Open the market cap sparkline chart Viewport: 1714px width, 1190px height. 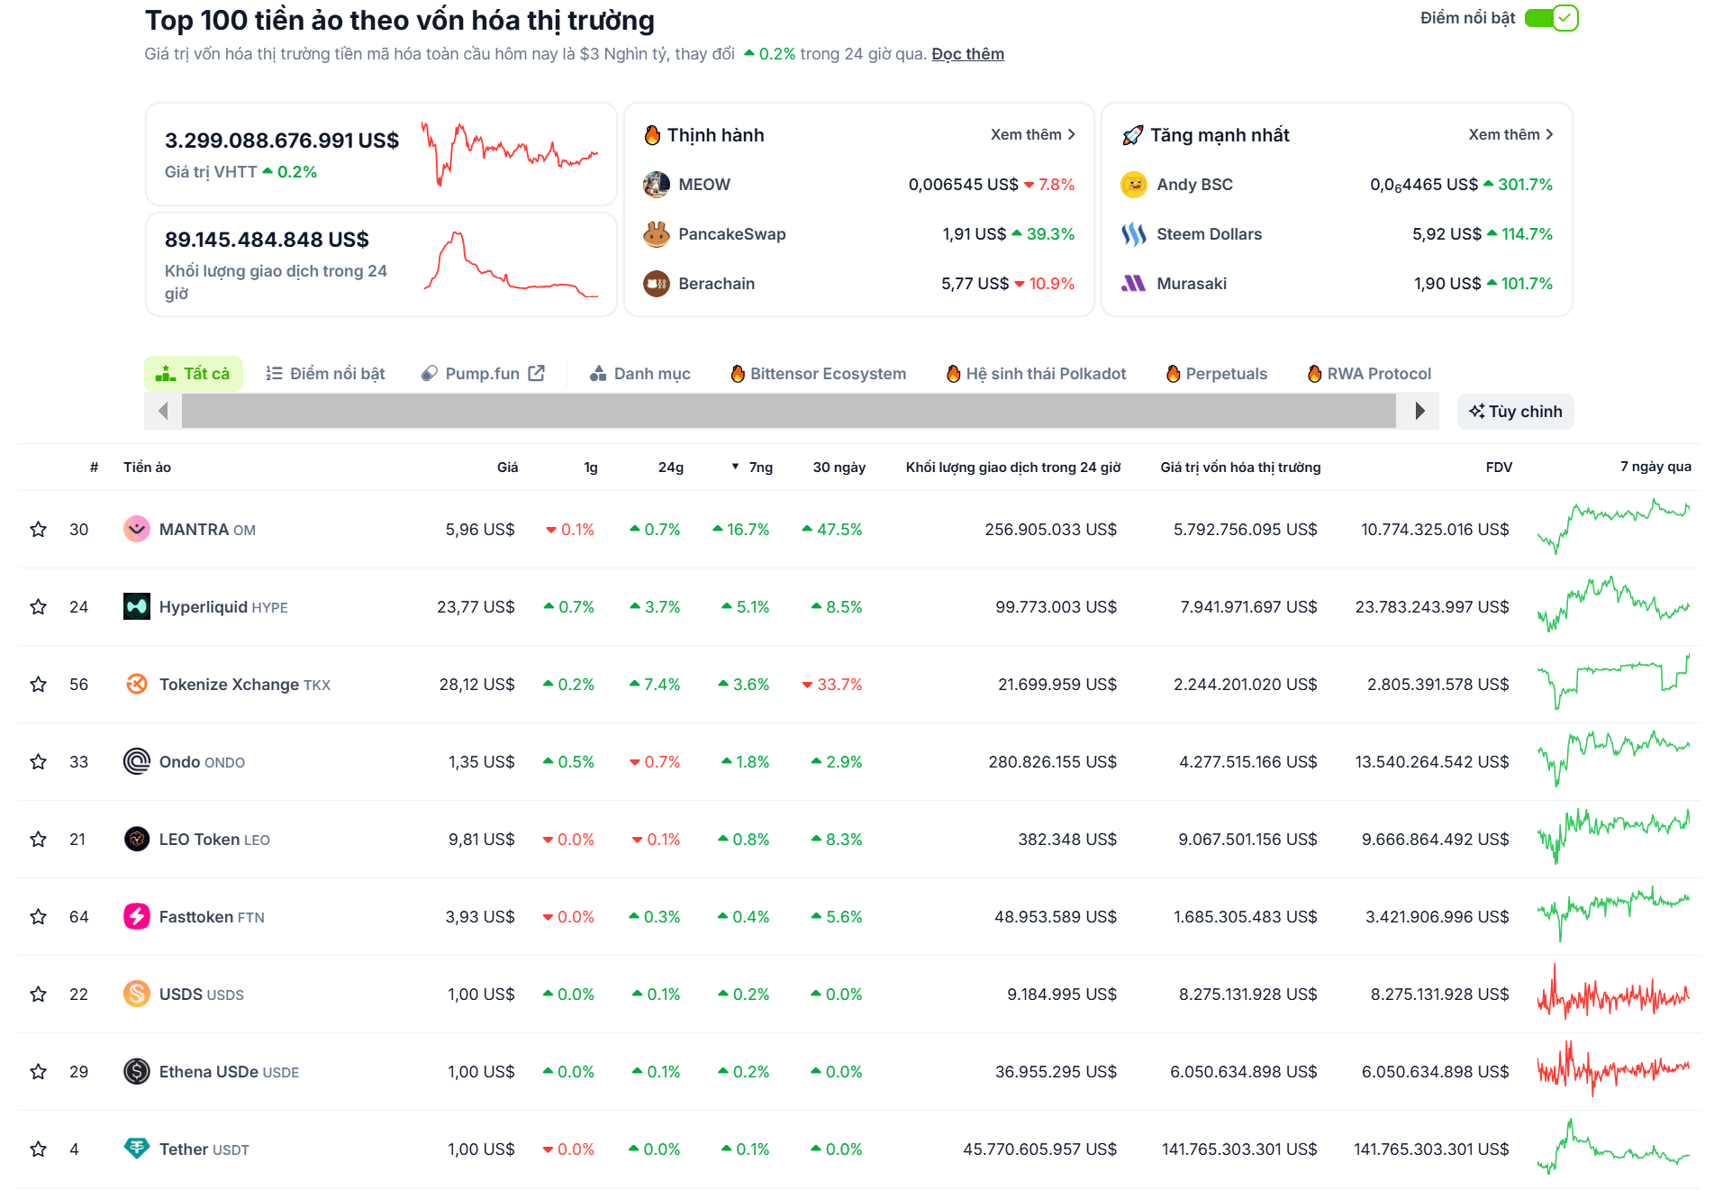tap(510, 154)
